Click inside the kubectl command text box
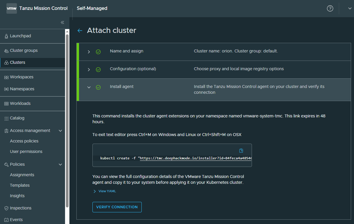The image size is (354, 224). tap(172, 155)
